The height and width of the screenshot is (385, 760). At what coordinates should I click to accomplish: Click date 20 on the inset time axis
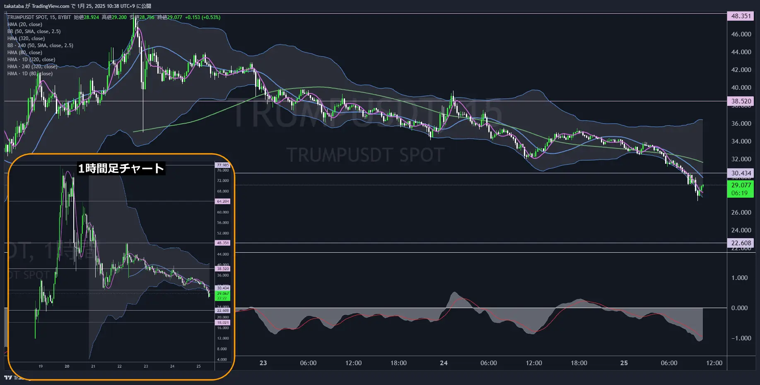(67, 366)
